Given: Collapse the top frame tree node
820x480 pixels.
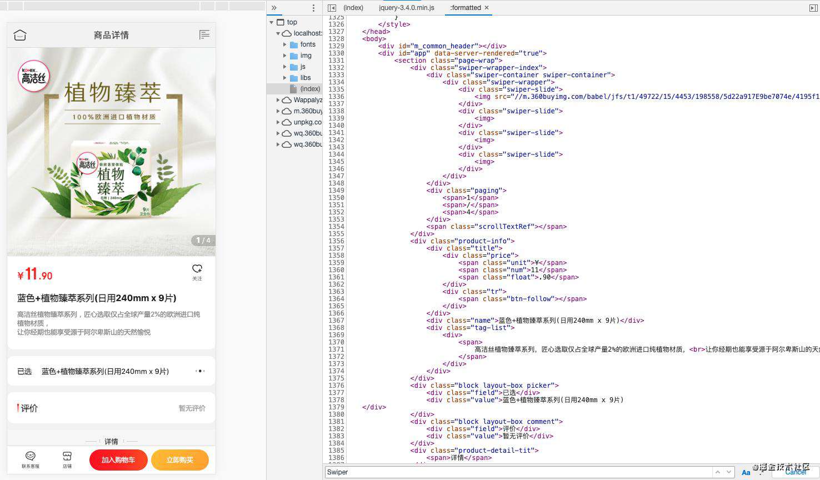Looking at the screenshot, I should 272,22.
